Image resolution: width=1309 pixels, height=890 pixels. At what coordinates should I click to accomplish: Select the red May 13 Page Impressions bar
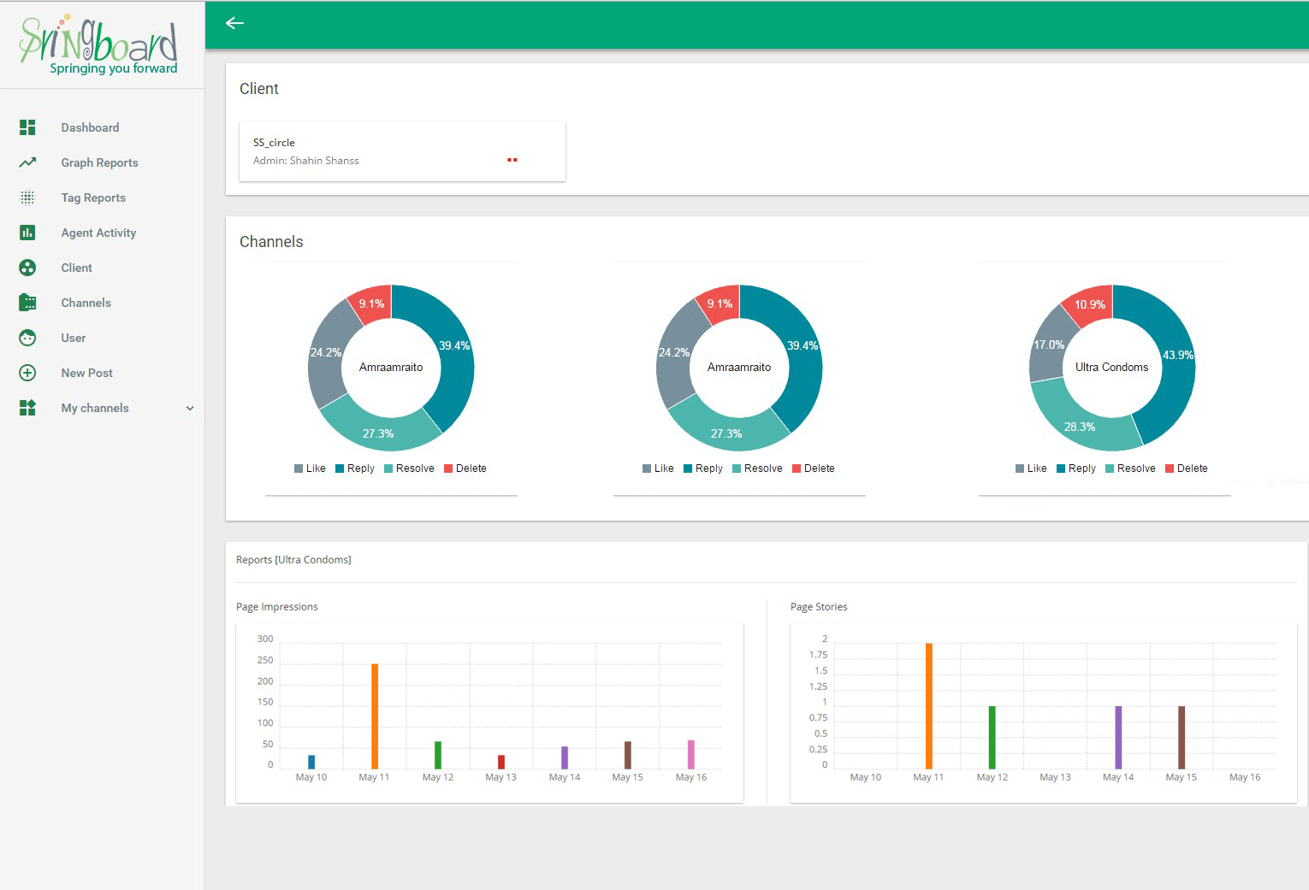point(501,762)
